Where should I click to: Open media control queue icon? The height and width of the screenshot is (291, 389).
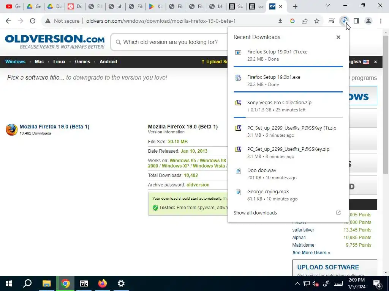[x=332, y=21]
